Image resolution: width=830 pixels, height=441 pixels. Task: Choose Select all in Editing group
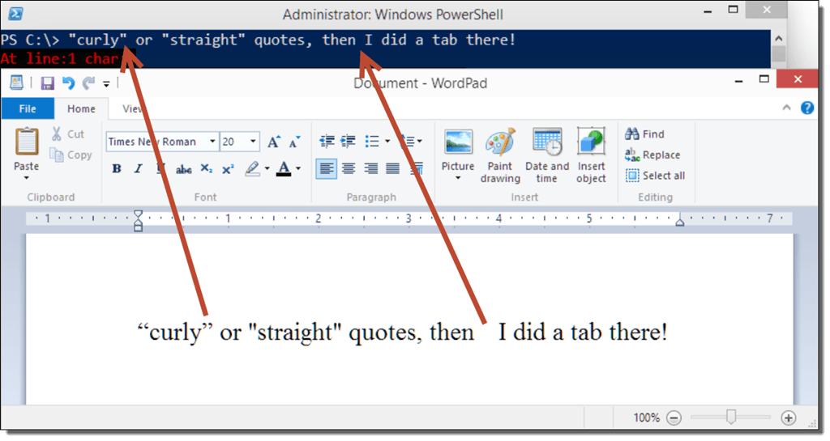point(655,176)
